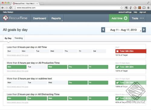The image size is (151, 110).
Task: Open the Aug 11 - Aug 17, 2013 date picker
Action: [x=124, y=30]
